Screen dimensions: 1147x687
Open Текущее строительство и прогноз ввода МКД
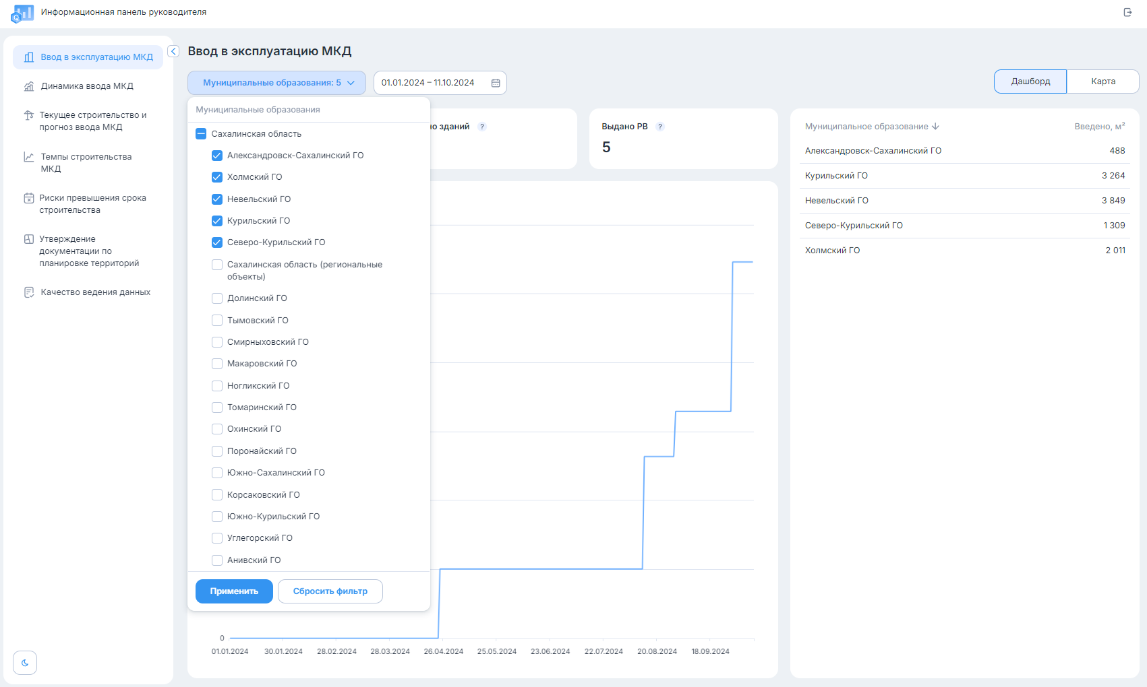tap(88, 121)
